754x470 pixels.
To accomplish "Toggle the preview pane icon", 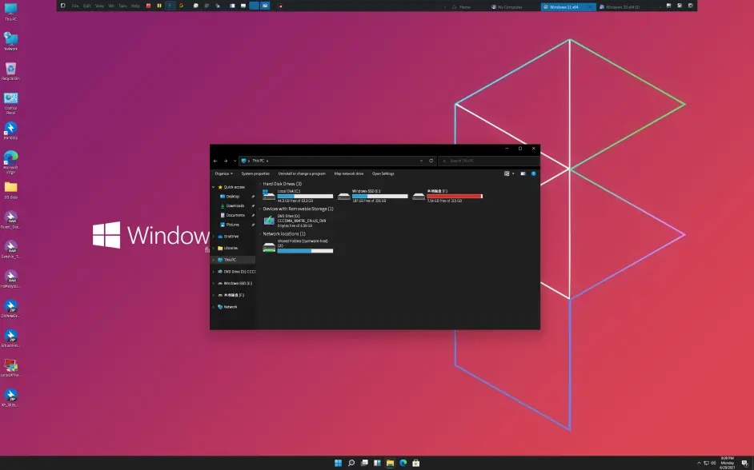I will point(523,173).
